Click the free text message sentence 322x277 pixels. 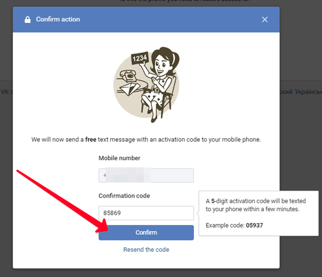(x=146, y=139)
